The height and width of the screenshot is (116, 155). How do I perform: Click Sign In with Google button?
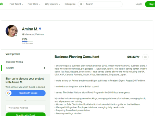[26, 93]
